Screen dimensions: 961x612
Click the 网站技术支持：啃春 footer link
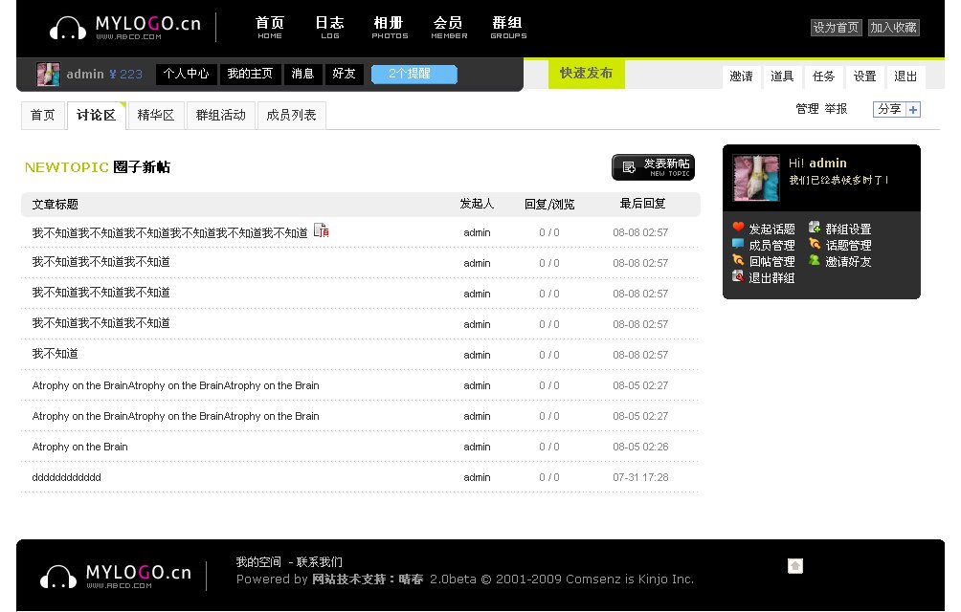(x=368, y=579)
